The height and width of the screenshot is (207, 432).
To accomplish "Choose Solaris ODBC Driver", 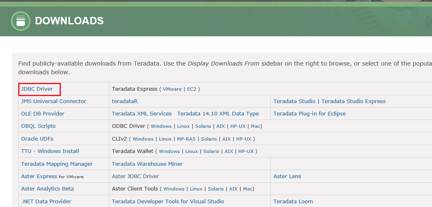I will click(203, 127).
